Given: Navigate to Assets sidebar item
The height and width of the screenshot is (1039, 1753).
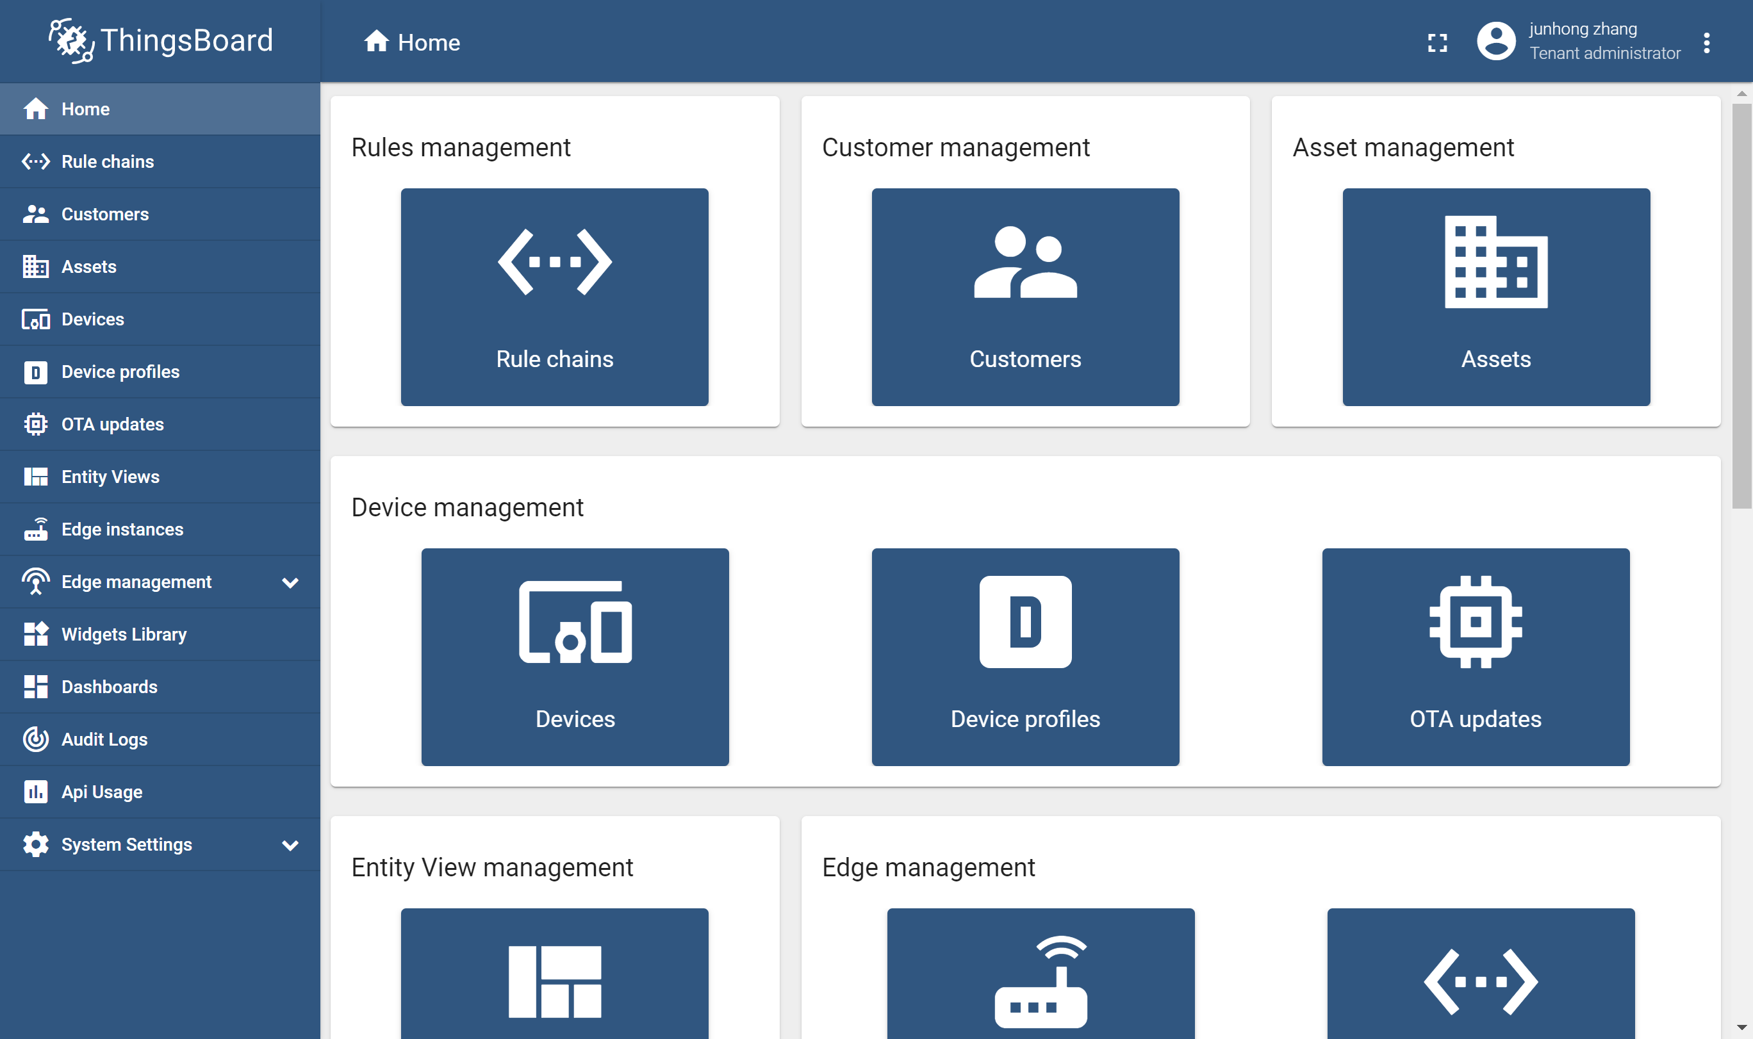Looking at the screenshot, I should coord(88,266).
